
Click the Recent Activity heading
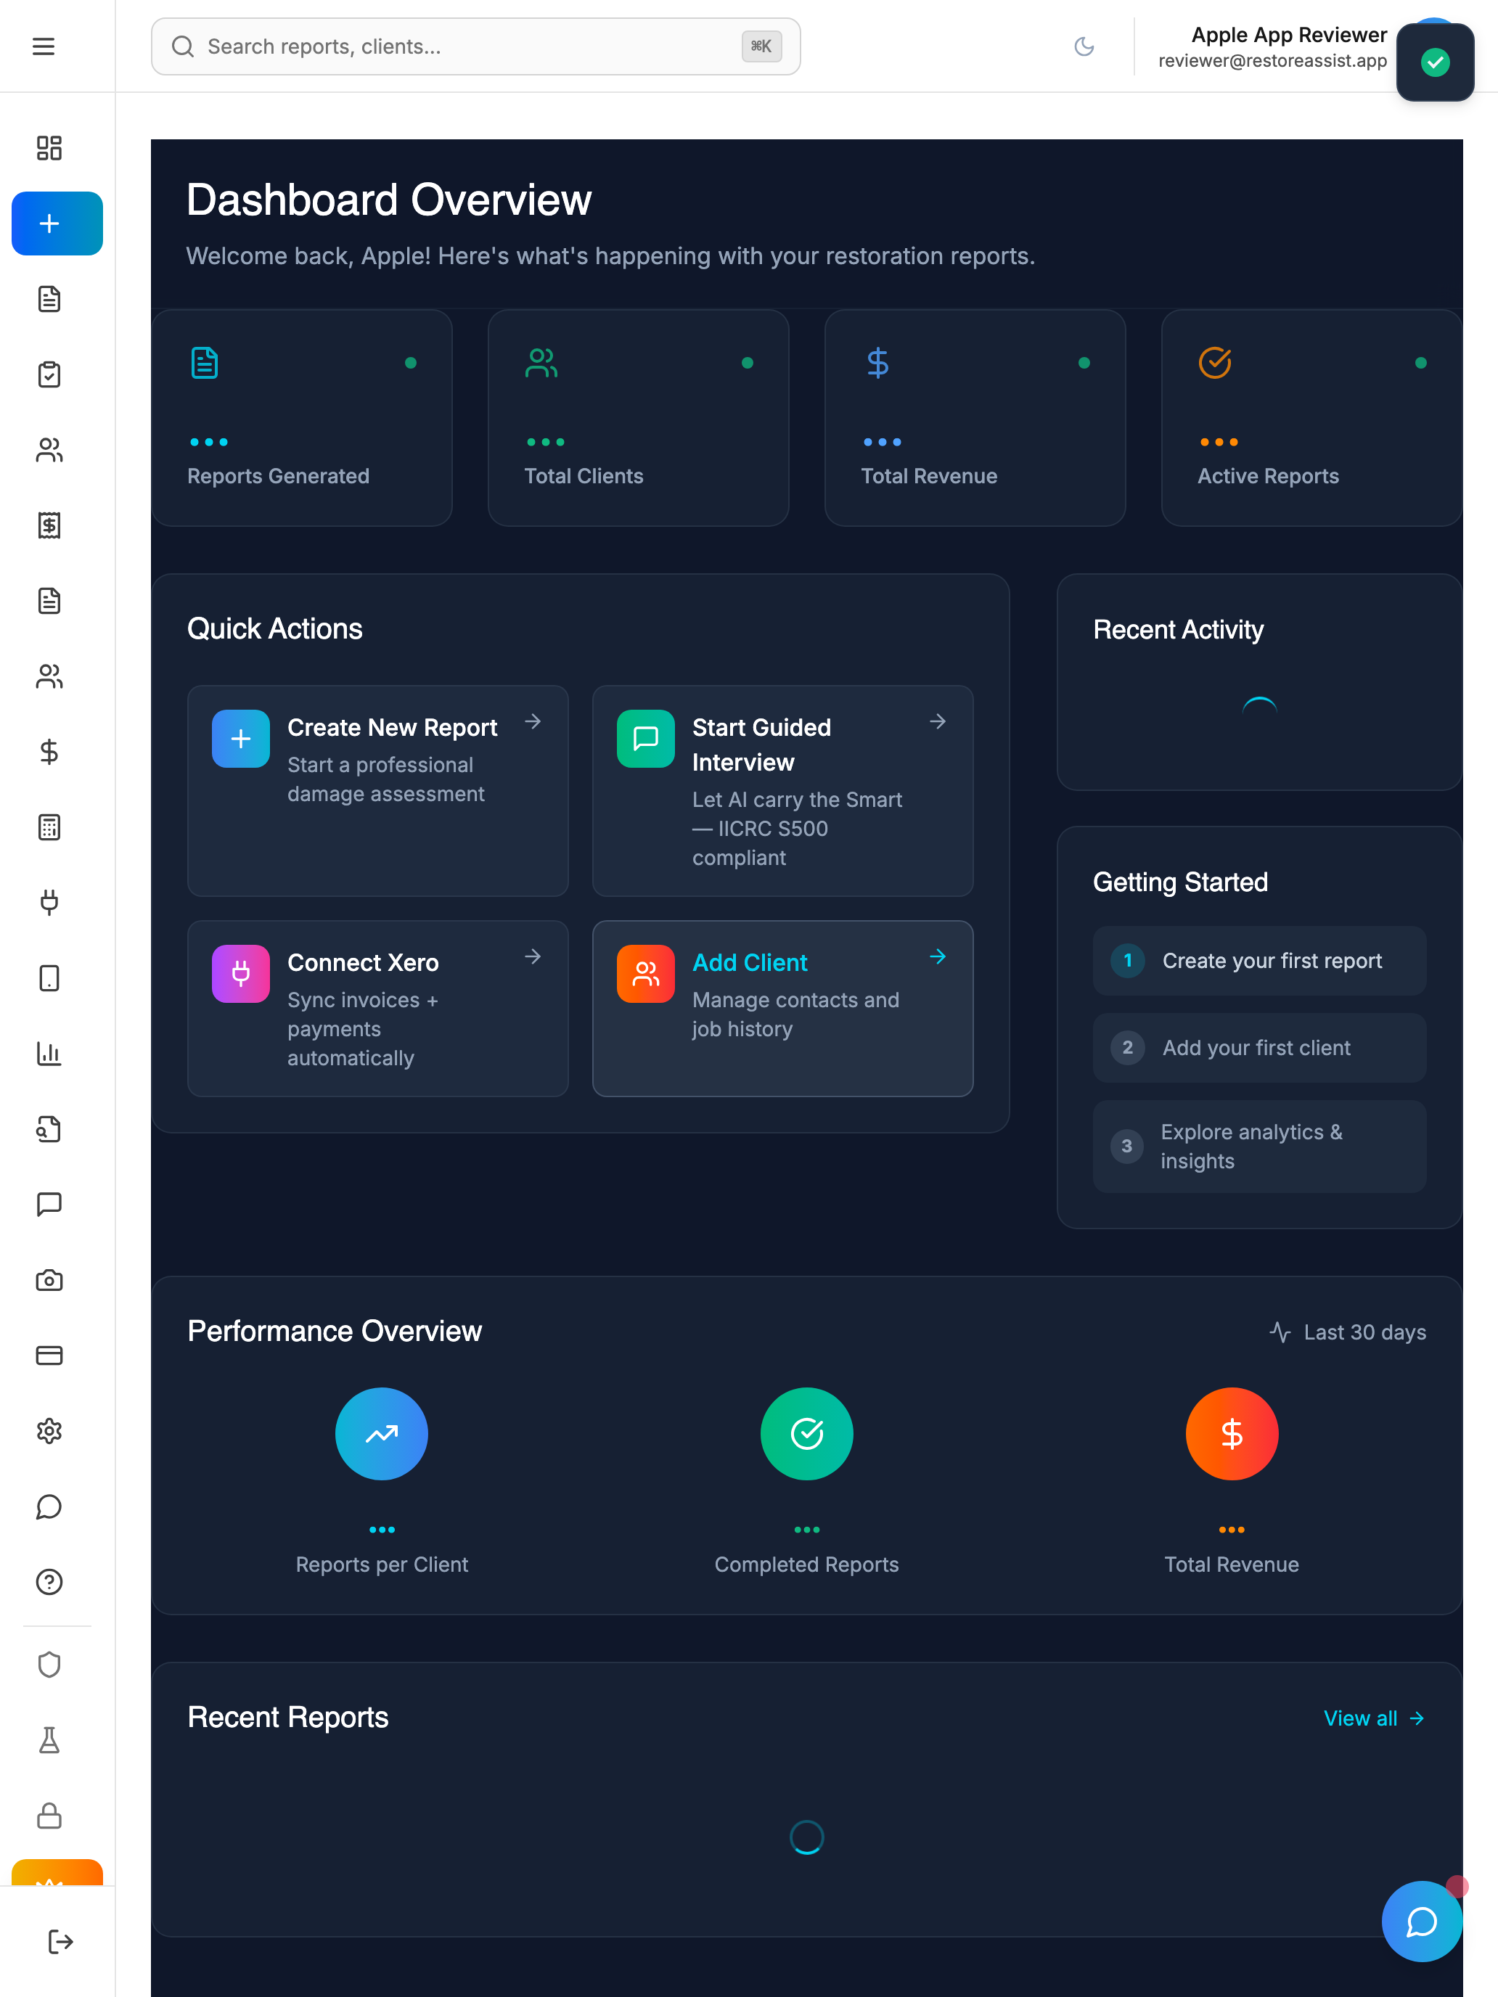point(1179,629)
